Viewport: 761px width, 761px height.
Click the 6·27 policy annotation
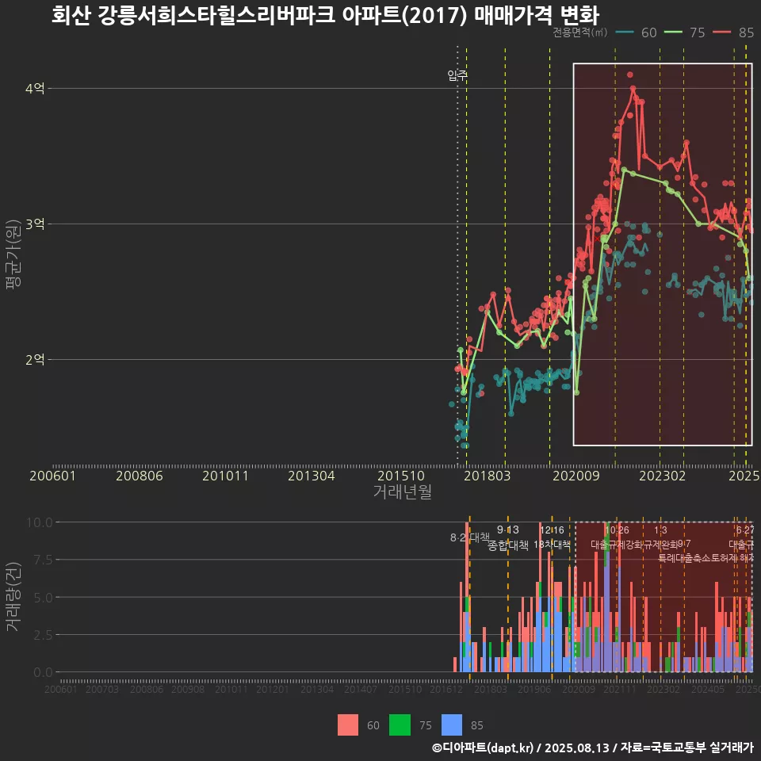pyautogui.click(x=745, y=530)
